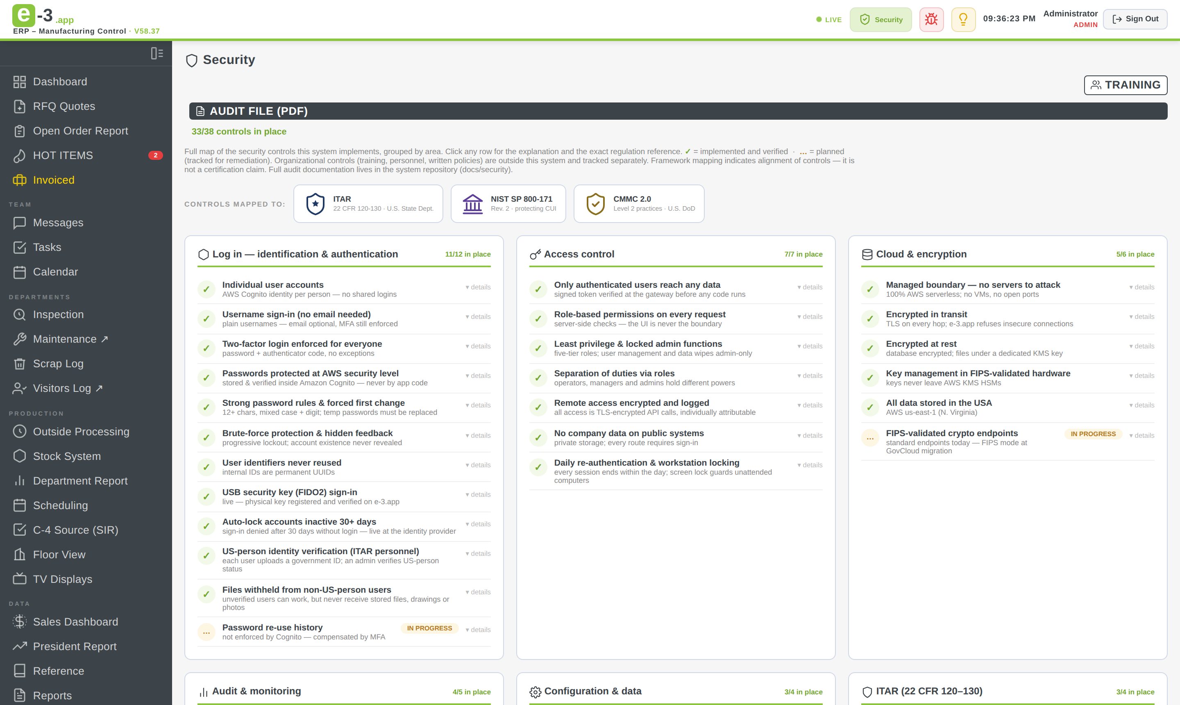Click the TRAINING button
1180x705 pixels.
click(x=1126, y=85)
